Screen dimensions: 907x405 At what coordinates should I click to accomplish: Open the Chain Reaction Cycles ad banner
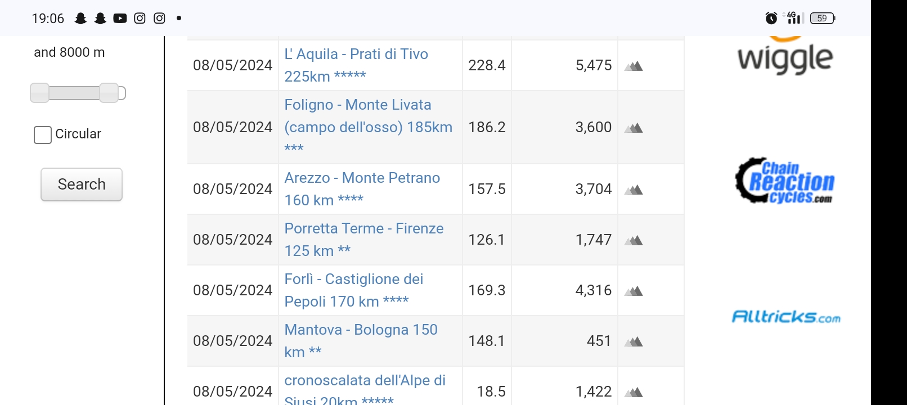(x=785, y=181)
